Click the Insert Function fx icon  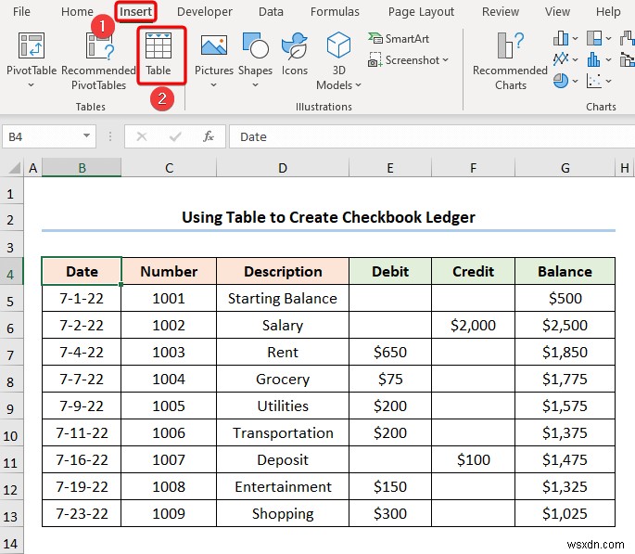209,136
